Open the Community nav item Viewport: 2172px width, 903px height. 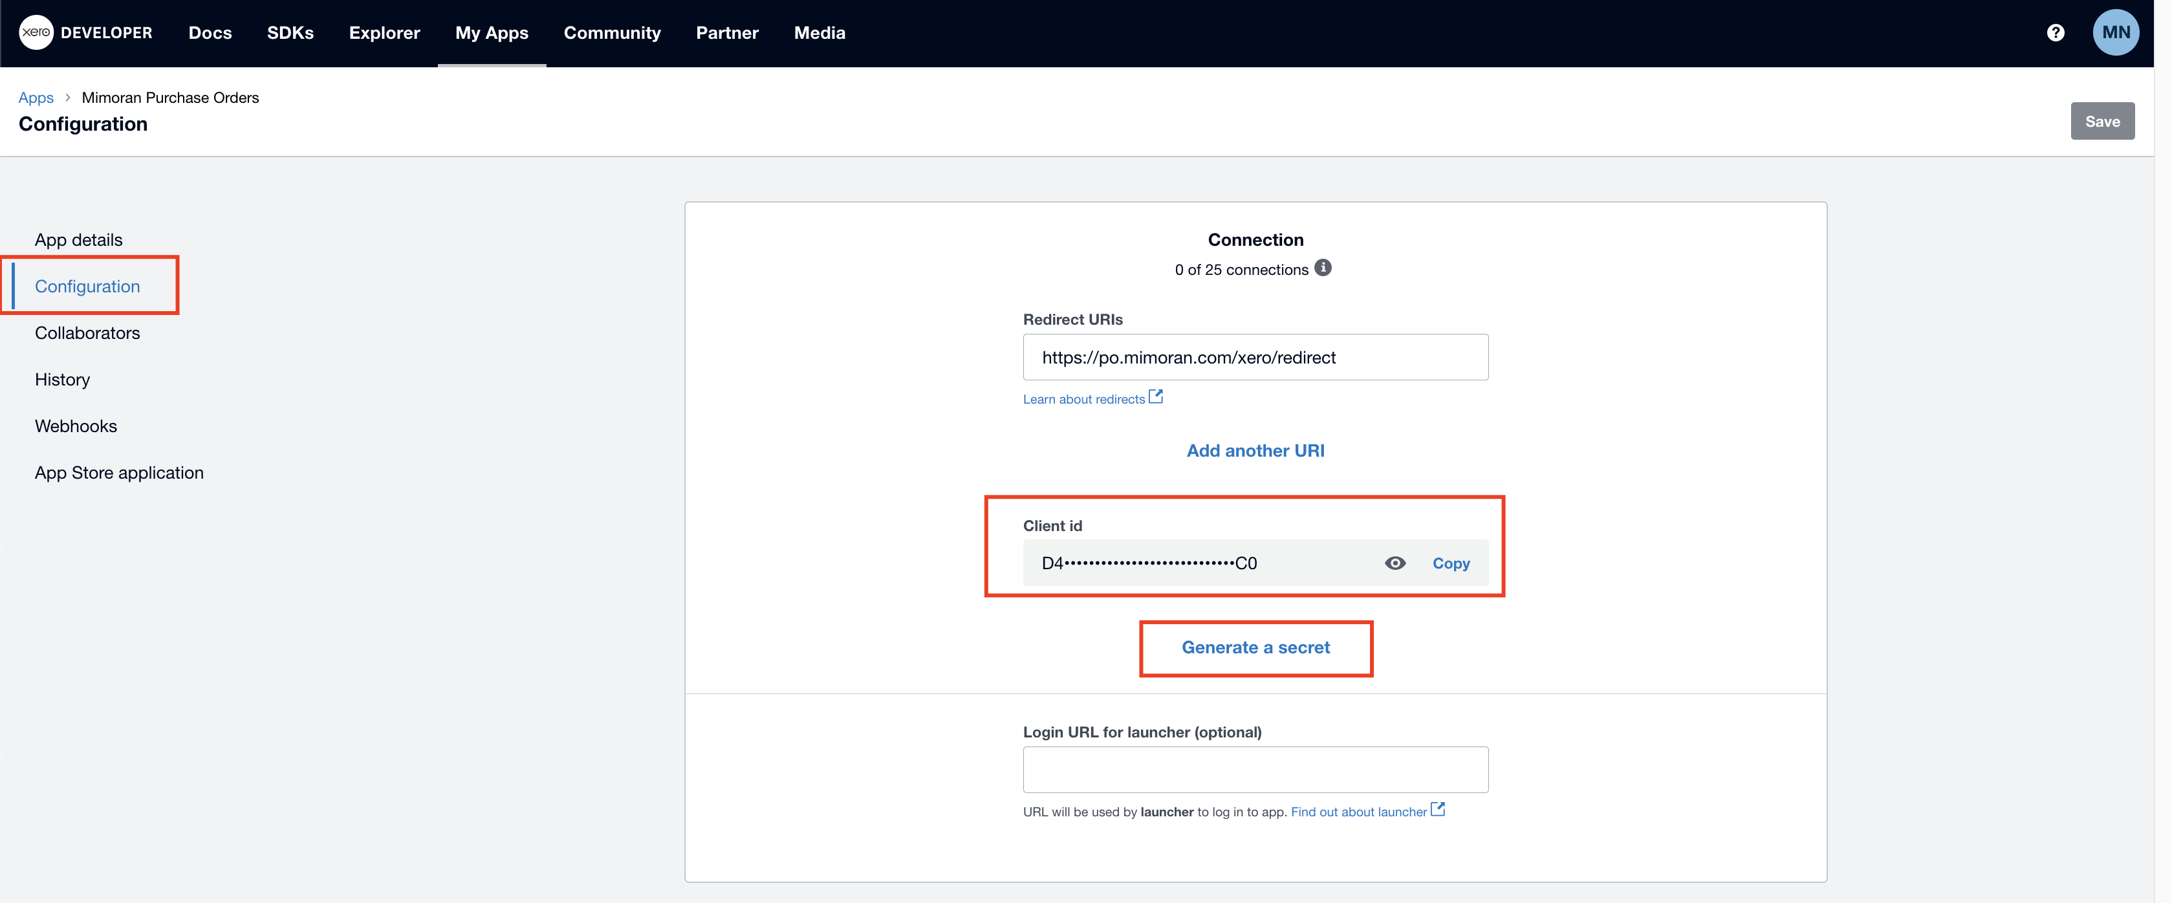[x=612, y=33]
